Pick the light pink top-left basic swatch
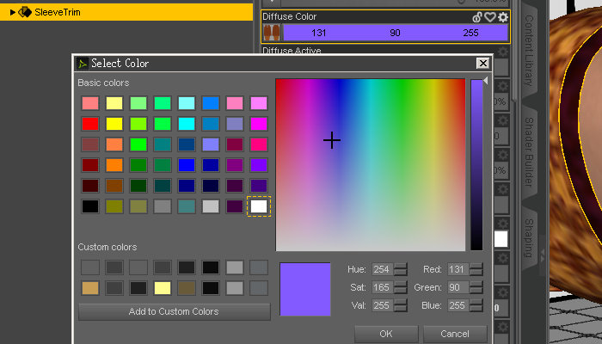 point(90,103)
